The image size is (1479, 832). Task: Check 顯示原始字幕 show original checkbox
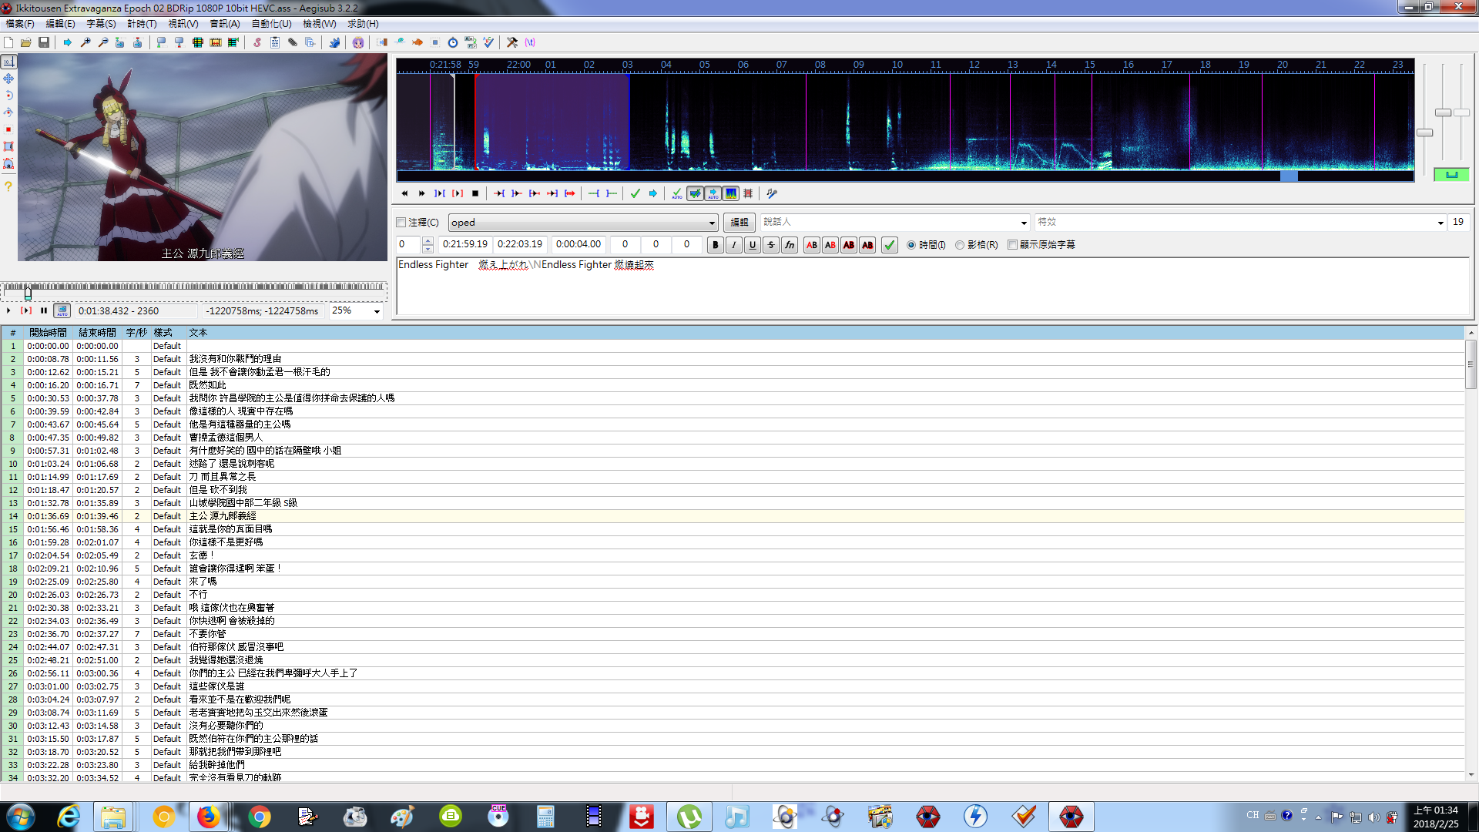click(x=1013, y=245)
